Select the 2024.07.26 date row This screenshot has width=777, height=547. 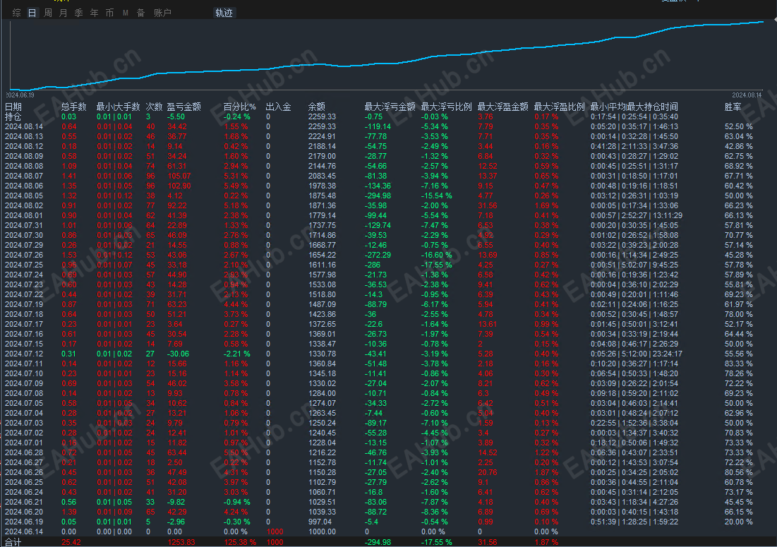click(24, 255)
